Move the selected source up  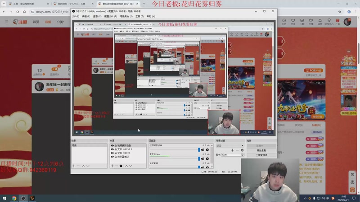(126, 166)
